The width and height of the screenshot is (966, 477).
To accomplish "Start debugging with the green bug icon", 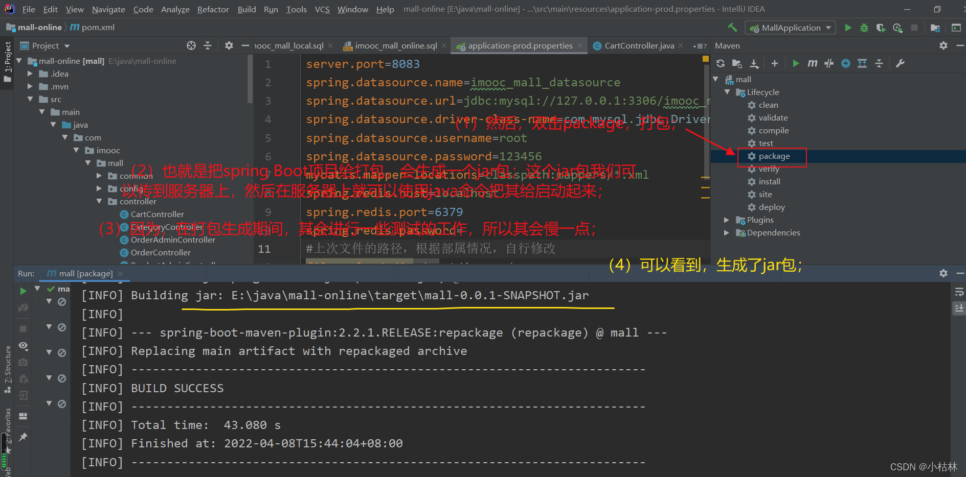I will click(864, 28).
